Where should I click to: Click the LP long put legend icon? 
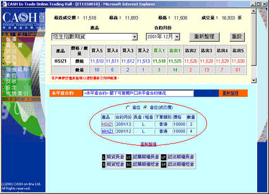[163, 157]
